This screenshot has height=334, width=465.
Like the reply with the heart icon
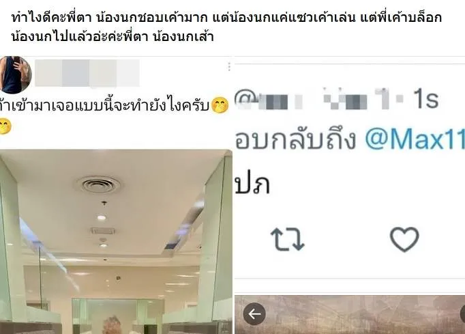click(404, 239)
